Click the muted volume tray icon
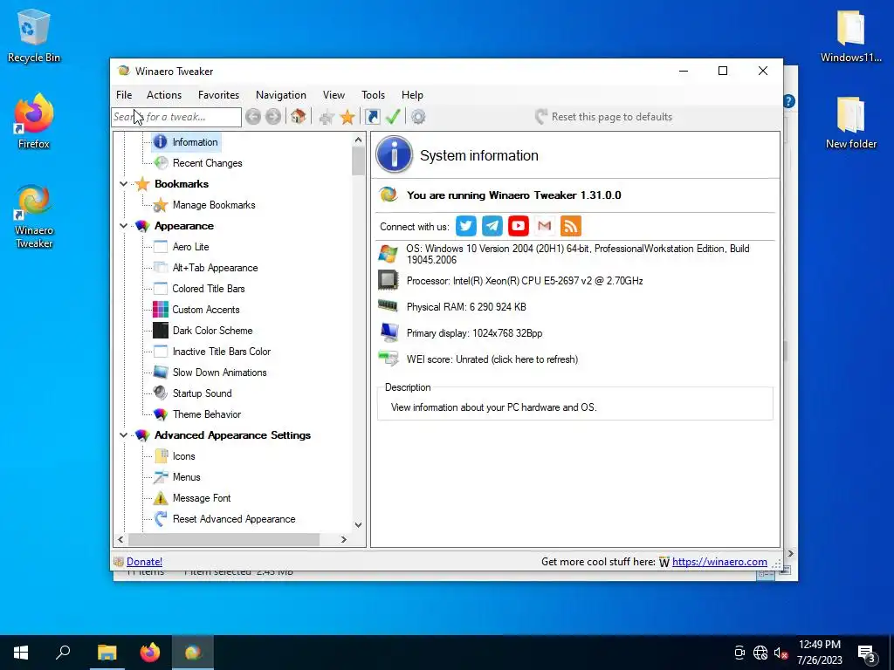Image resolution: width=894 pixels, height=670 pixels. tap(781, 653)
